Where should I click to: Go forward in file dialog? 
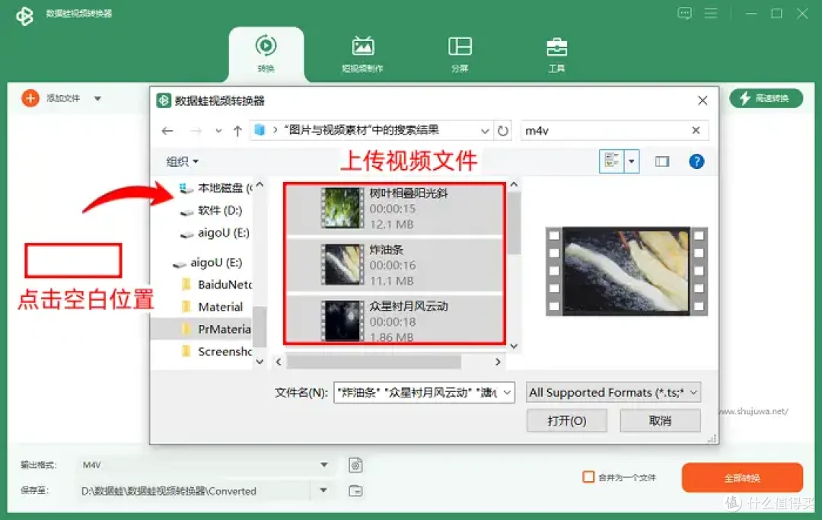(x=196, y=131)
